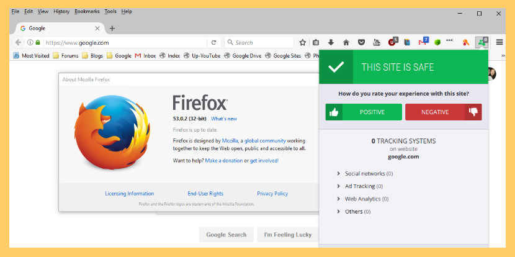
Task: Click the Gmail notifier toolbar icon
Action: tap(423, 42)
